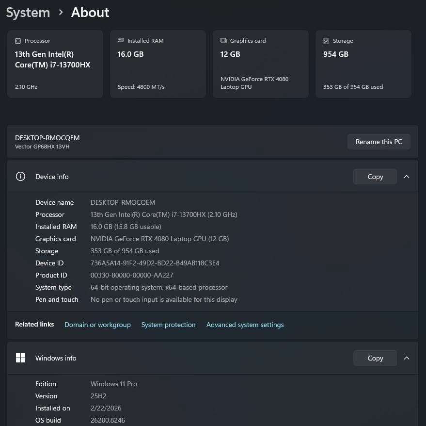426x426 pixels.
Task: Click Installed on value '2/22/2026'
Action: 106,408
